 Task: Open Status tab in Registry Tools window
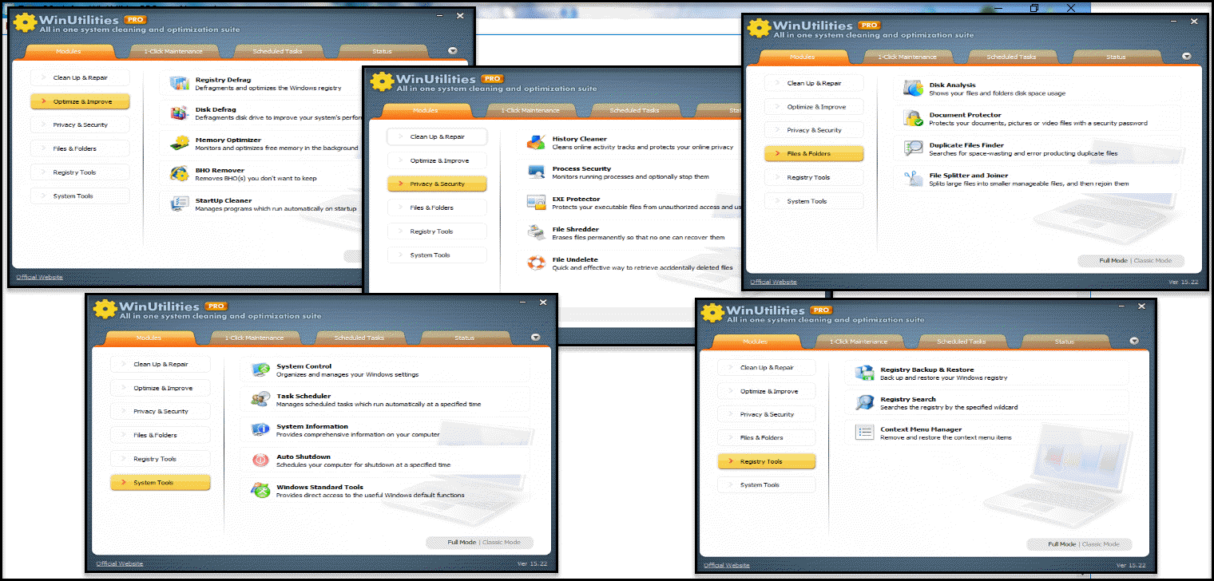coord(1065,342)
